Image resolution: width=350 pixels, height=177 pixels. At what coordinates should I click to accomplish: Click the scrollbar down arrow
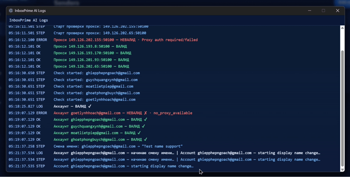(x=342, y=170)
